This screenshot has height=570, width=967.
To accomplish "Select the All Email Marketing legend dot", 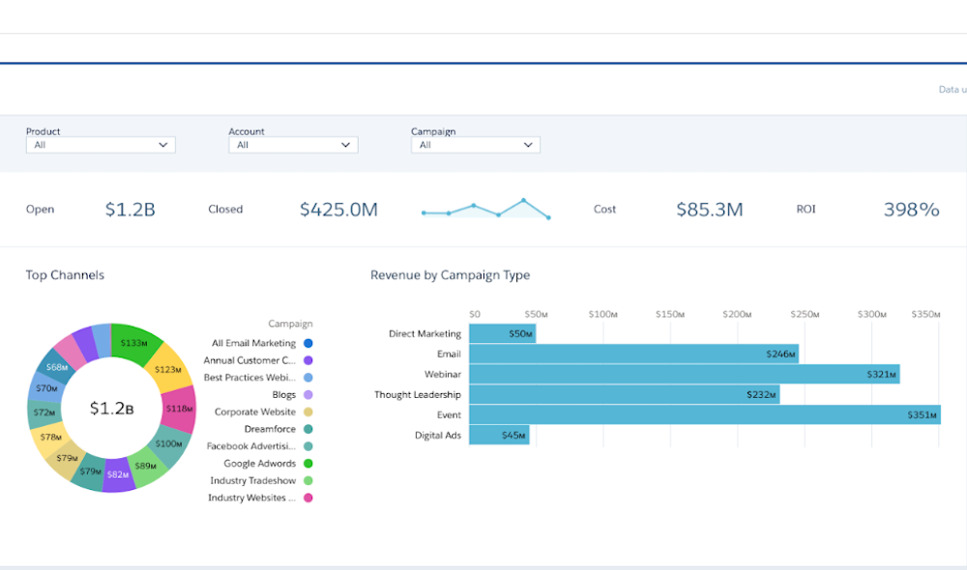I will tap(308, 343).
